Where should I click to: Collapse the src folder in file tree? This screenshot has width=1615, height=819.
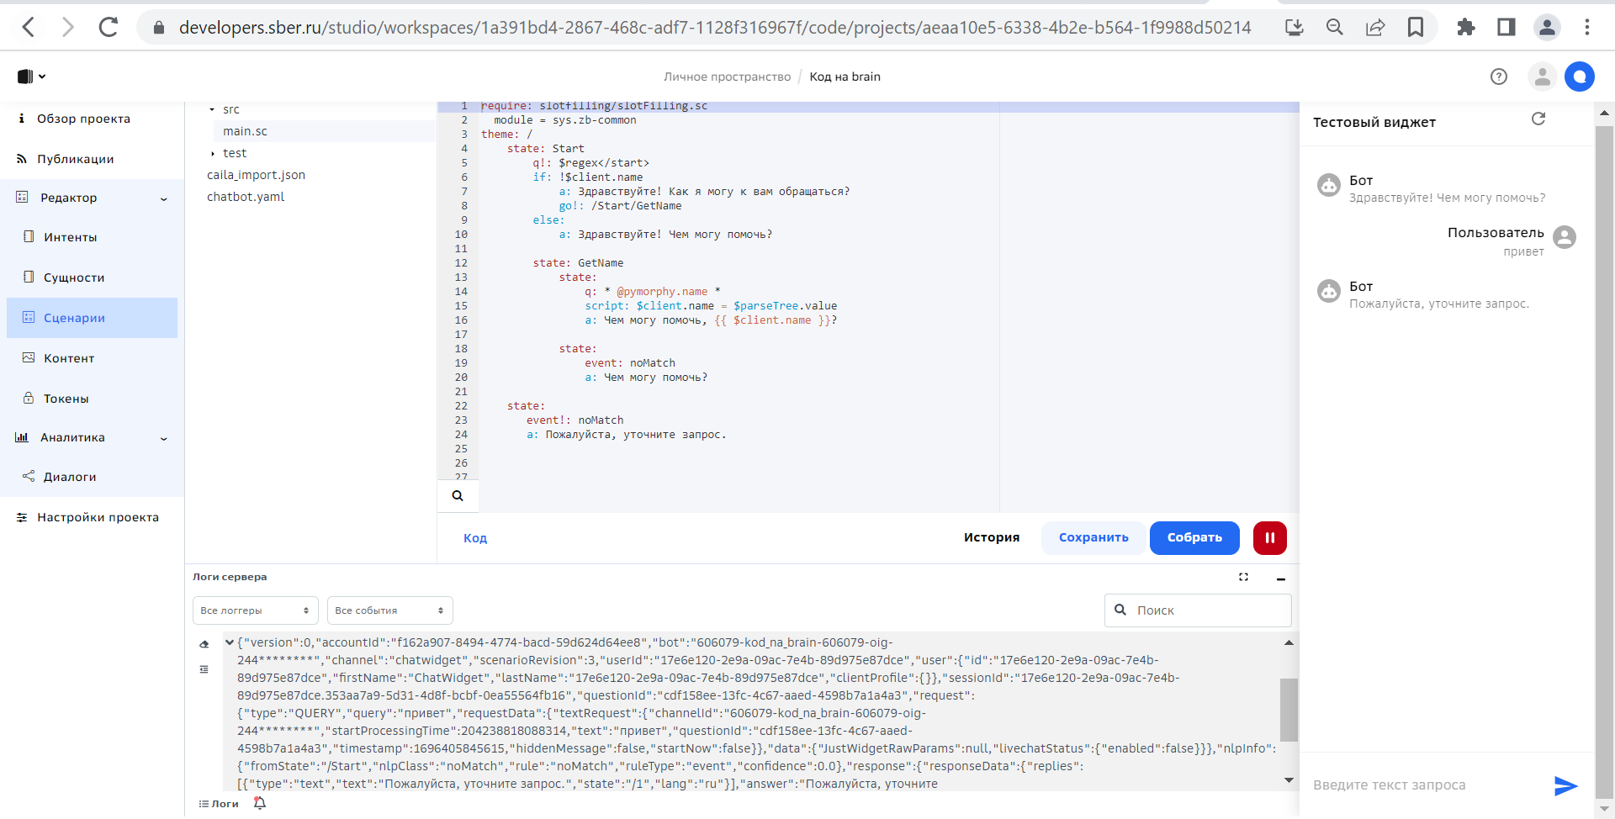click(x=212, y=109)
